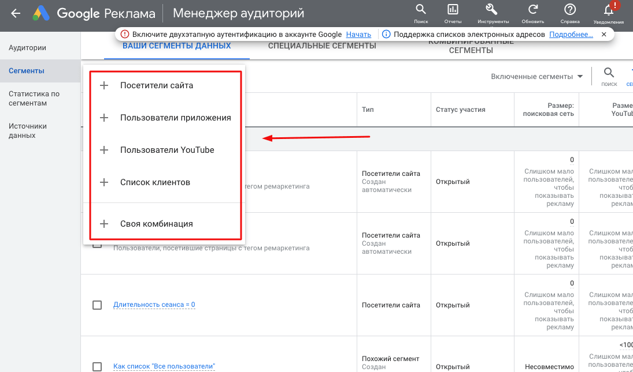The height and width of the screenshot is (372, 633).
Task: Switch to СПЕЦИАЛЬНЫЕ СЕГМЕНТЫ tab
Action: tap(322, 46)
